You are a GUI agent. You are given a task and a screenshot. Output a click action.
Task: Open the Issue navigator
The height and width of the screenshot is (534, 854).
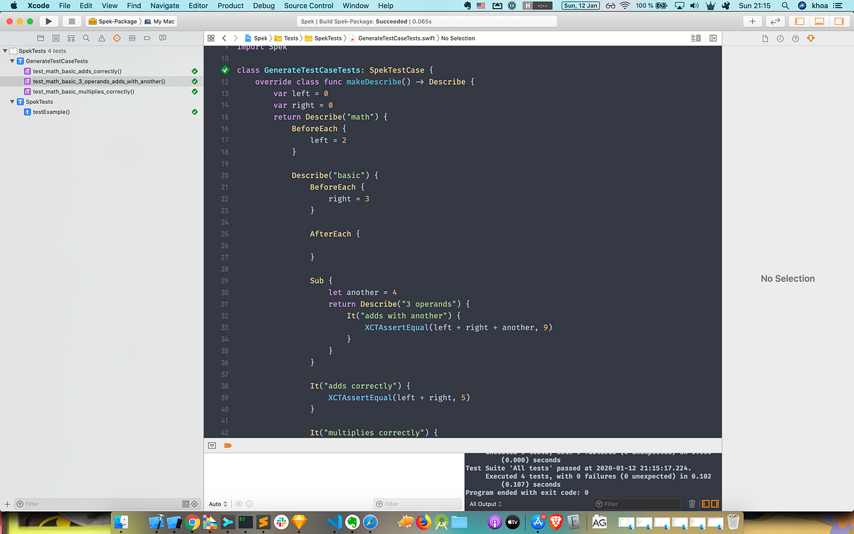click(x=102, y=38)
